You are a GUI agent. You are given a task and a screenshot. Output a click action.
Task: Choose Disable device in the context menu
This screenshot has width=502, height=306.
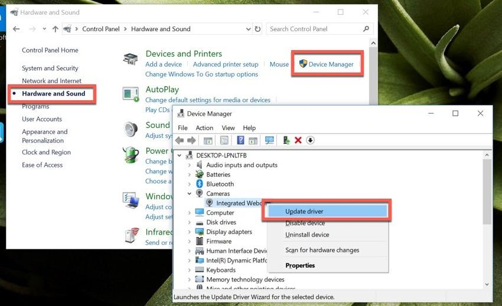(327, 223)
